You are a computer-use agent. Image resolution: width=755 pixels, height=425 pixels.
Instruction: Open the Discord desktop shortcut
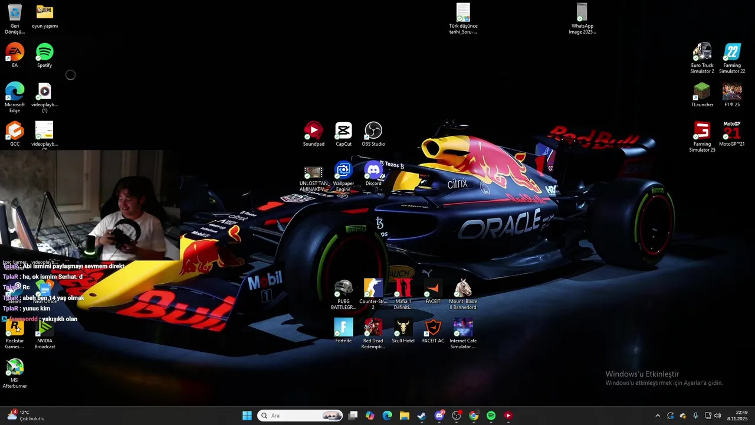[x=373, y=174]
